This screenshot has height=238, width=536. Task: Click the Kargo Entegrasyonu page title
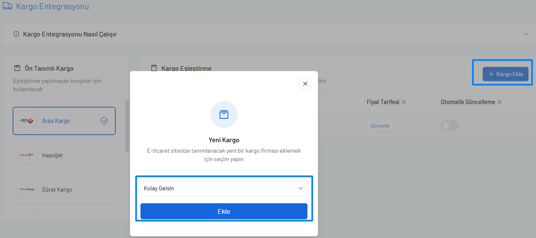pyautogui.click(x=52, y=7)
